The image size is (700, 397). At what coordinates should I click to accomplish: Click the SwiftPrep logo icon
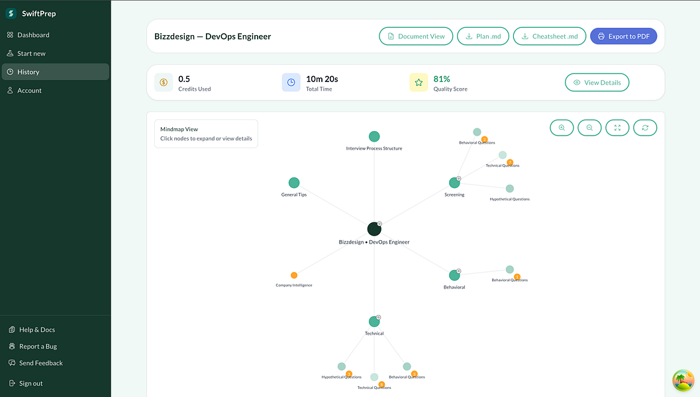click(11, 13)
